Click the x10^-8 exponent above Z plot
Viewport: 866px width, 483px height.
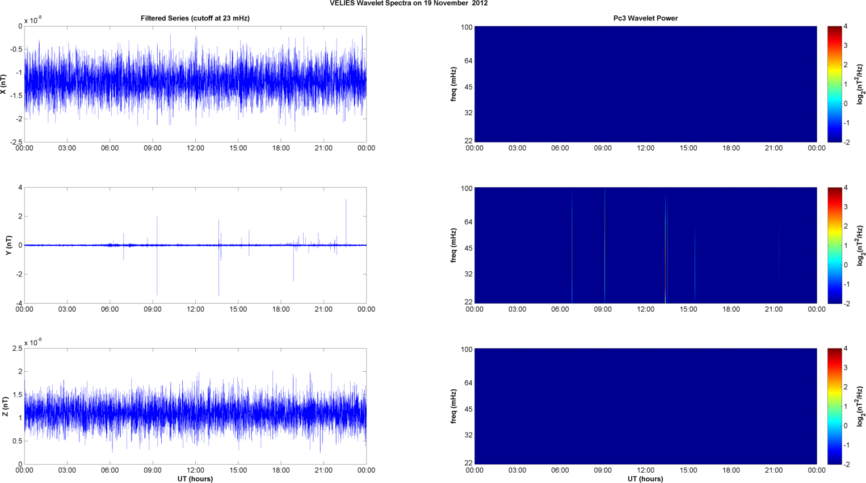tap(33, 342)
